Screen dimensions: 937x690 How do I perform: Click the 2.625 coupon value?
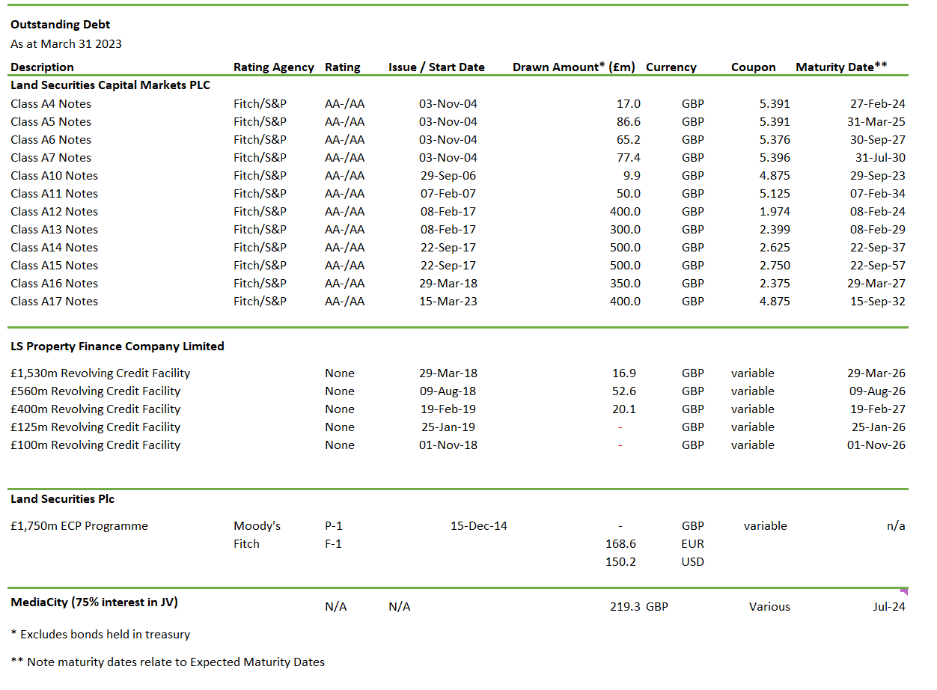tap(775, 247)
